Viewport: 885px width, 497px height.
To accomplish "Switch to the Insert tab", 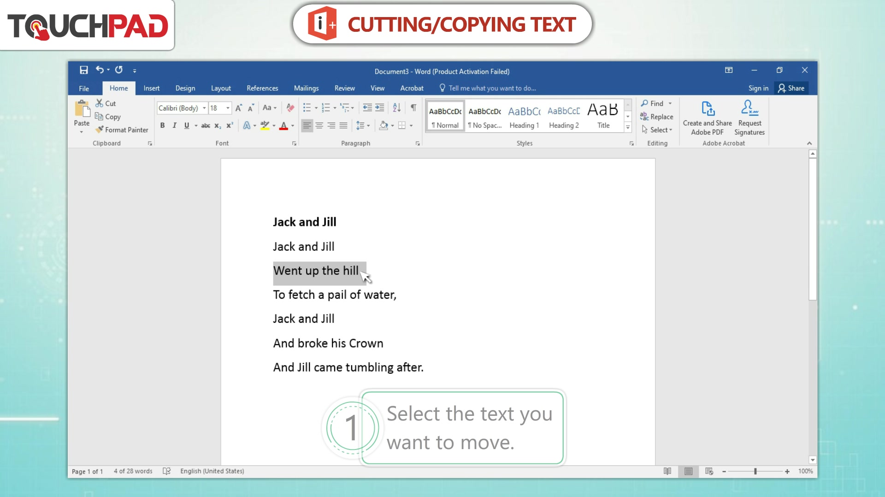I will click(x=151, y=88).
